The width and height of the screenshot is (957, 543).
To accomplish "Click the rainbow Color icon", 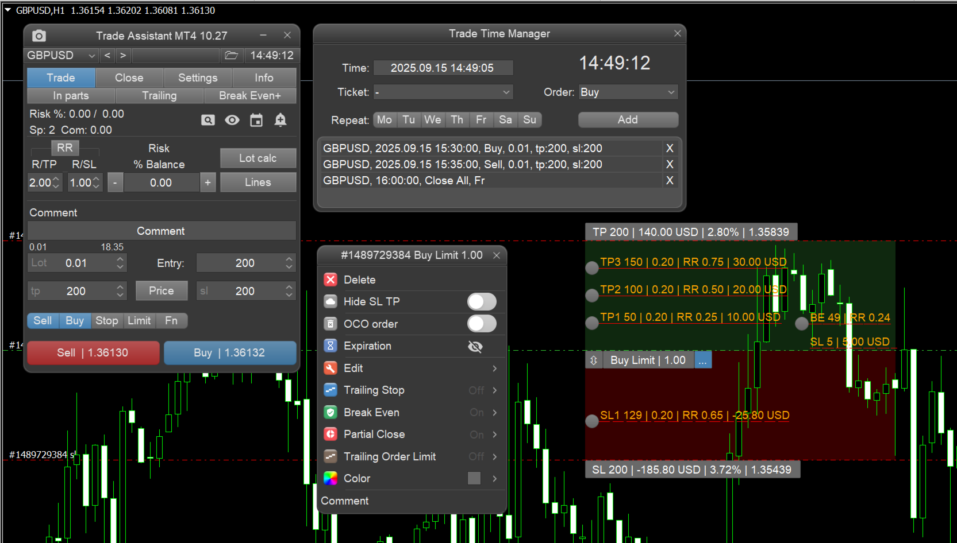I will click(x=330, y=478).
